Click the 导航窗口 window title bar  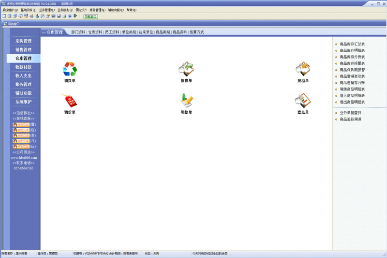[x=193, y=24]
